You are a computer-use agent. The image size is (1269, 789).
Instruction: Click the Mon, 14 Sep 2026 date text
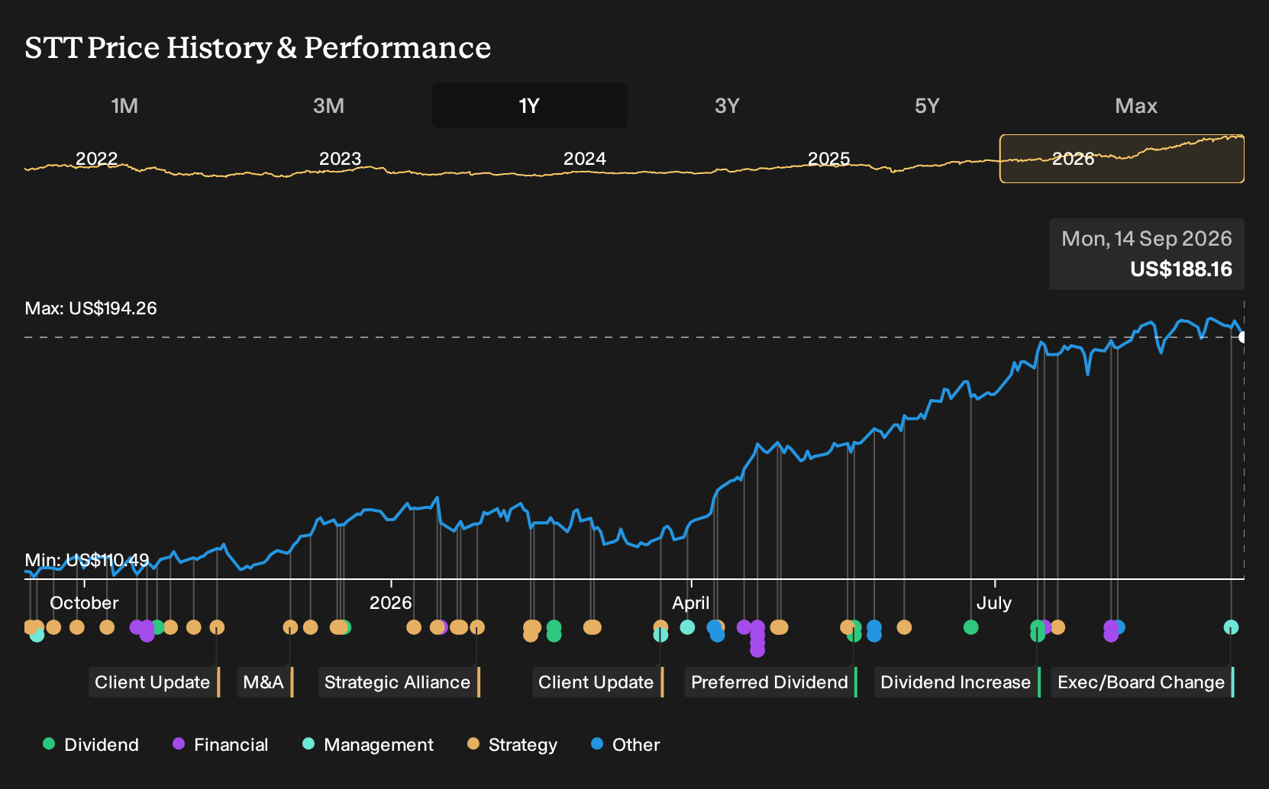(1146, 239)
